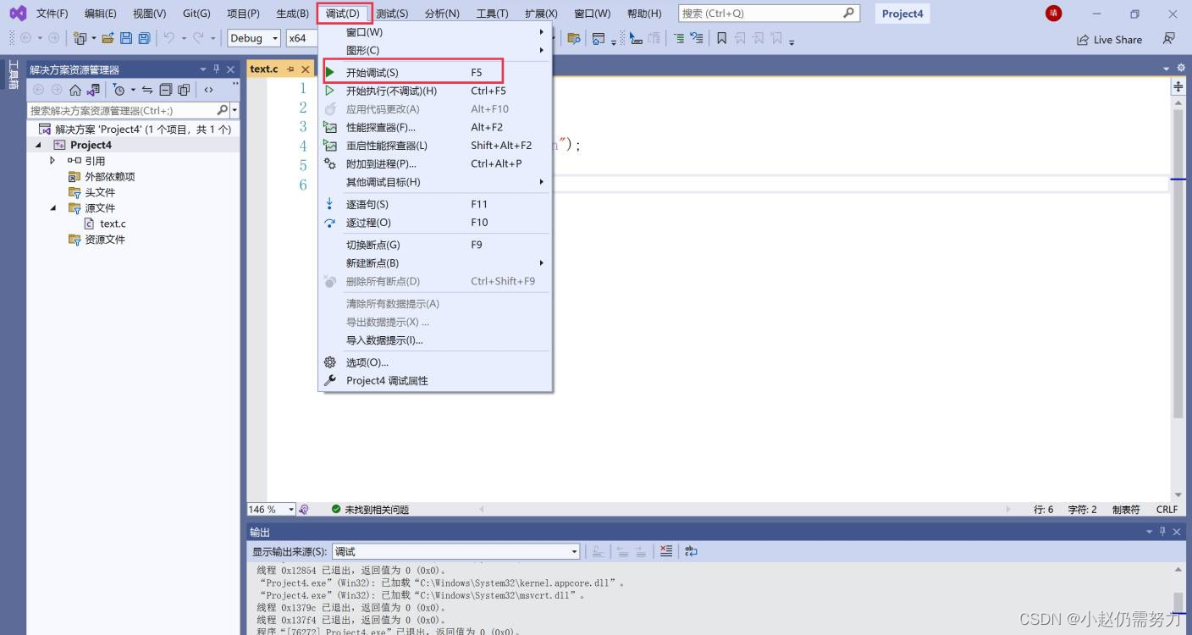Collapse the Project4 tree node
The height and width of the screenshot is (635, 1192).
pyautogui.click(x=37, y=145)
